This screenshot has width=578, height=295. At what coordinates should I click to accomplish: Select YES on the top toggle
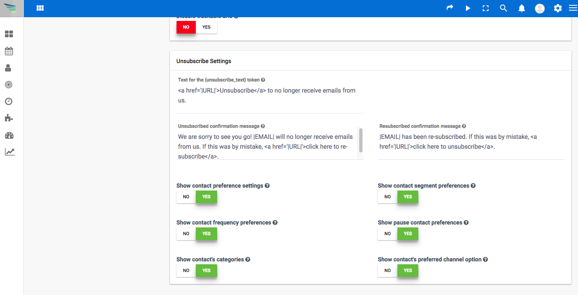206,27
